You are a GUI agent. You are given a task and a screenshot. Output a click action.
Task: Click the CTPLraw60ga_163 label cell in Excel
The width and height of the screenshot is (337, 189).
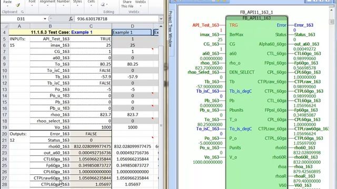click(50, 178)
